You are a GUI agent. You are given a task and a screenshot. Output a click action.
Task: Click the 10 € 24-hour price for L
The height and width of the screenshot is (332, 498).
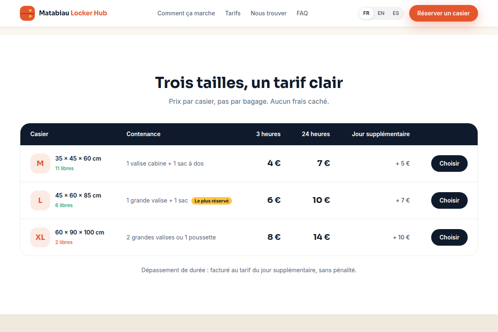click(321, 200)
